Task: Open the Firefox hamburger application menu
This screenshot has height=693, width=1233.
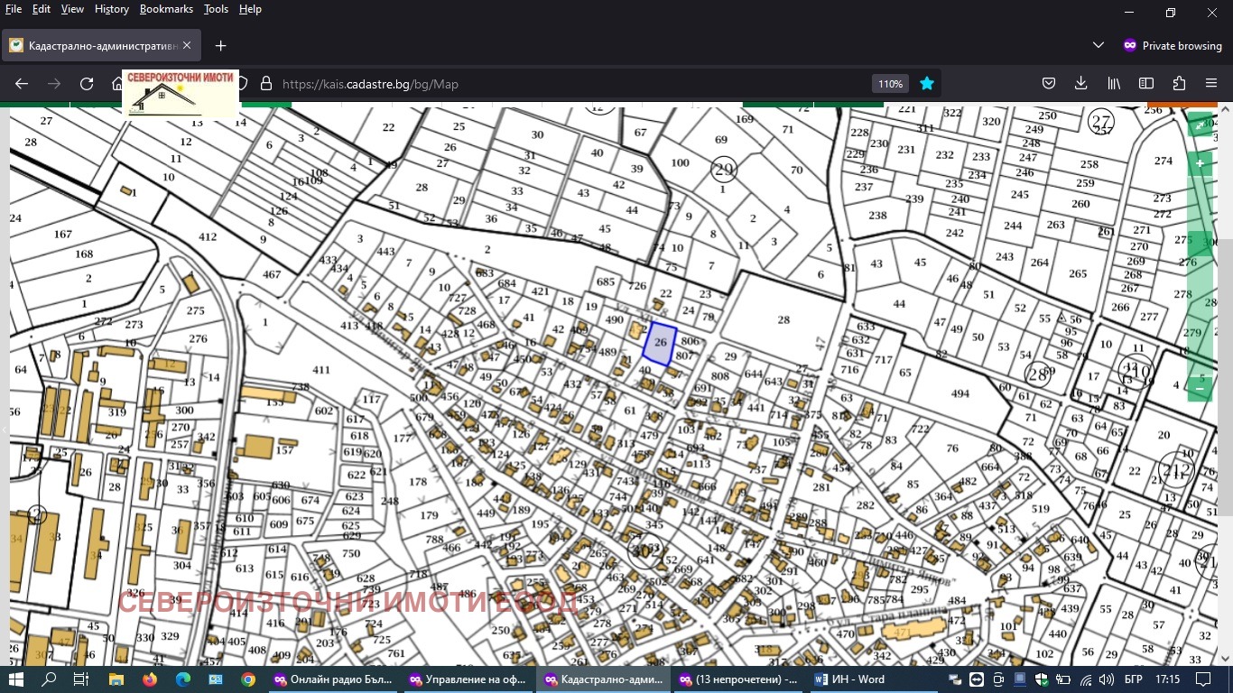Action: [x=1211, y=84]
